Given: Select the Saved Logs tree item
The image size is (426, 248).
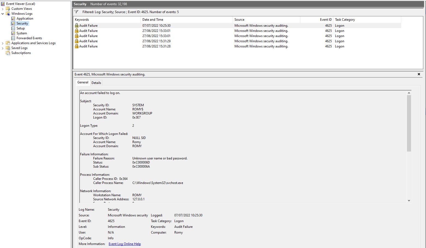Looking at the screenshot, I should [19, 48].
